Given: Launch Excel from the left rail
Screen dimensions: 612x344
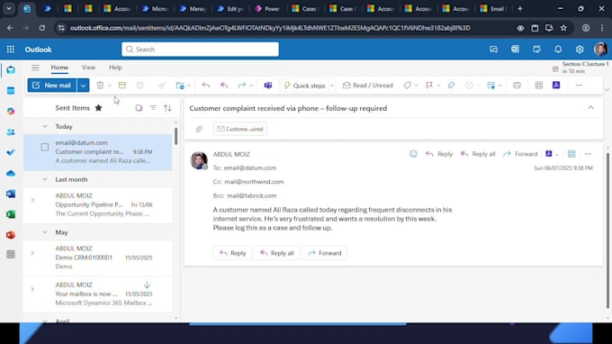Looking at the screenshot, I should click(x=11, y=214).
